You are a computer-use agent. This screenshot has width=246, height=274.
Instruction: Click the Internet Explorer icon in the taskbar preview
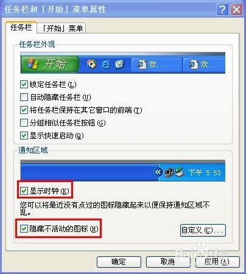point(106,65)
